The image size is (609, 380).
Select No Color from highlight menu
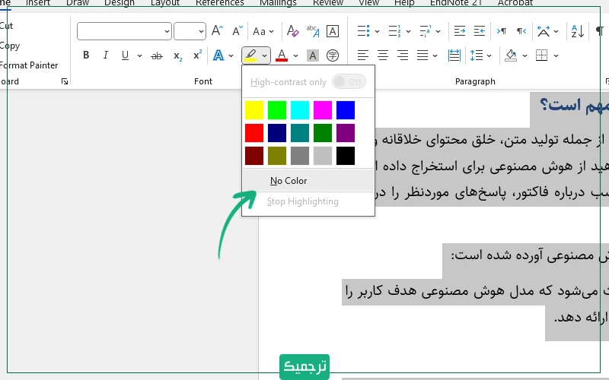(289, 181)
